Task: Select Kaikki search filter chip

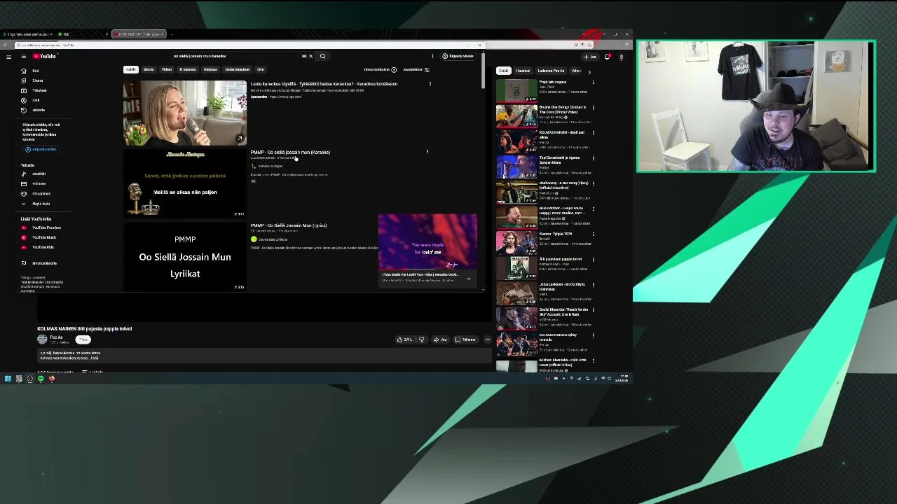Action: (x=130, y=69)
